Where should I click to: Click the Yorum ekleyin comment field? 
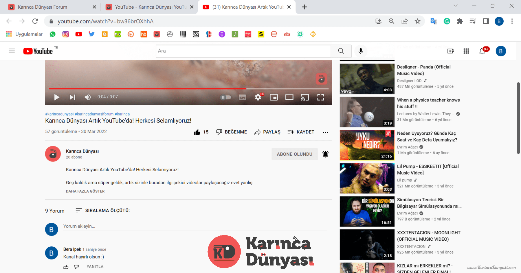[x=195, y=226]
